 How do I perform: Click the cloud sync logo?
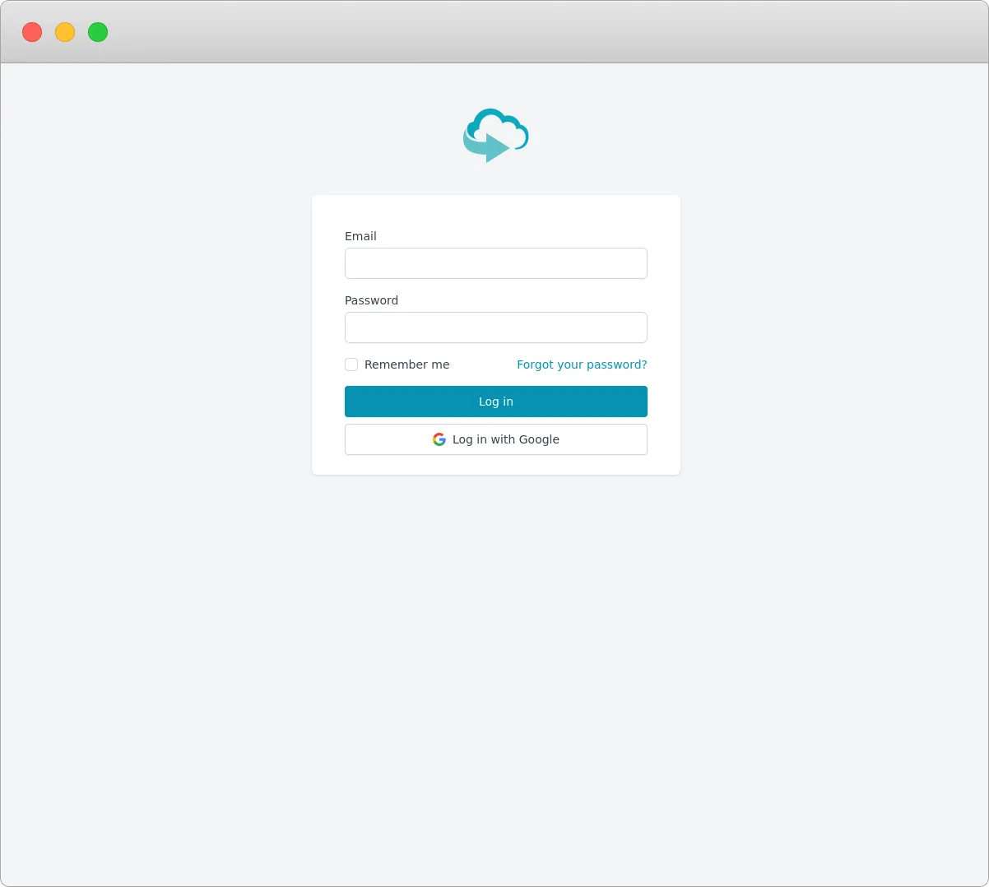coord(494,134)
